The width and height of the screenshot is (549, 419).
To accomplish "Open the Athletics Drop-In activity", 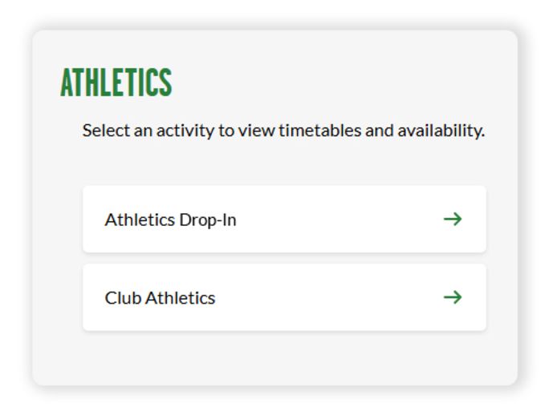I will [x=284, y=219].
